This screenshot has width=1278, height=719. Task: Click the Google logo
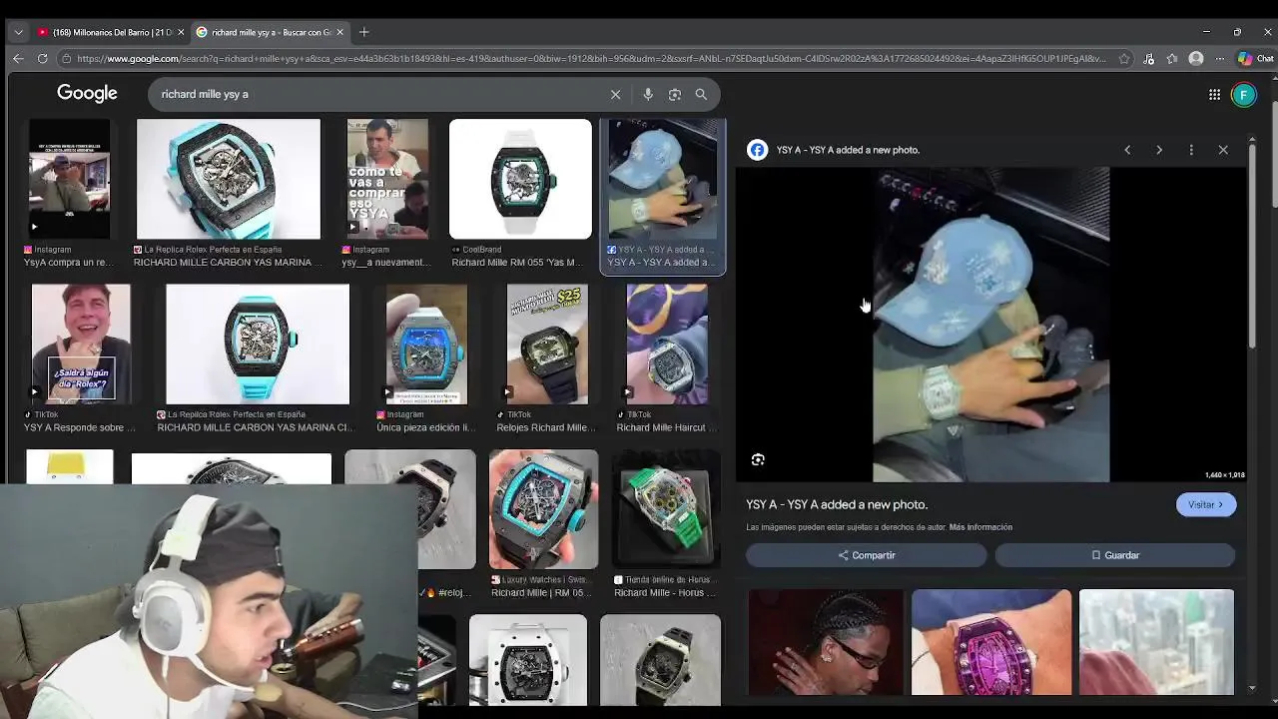[x=87, y=94]
